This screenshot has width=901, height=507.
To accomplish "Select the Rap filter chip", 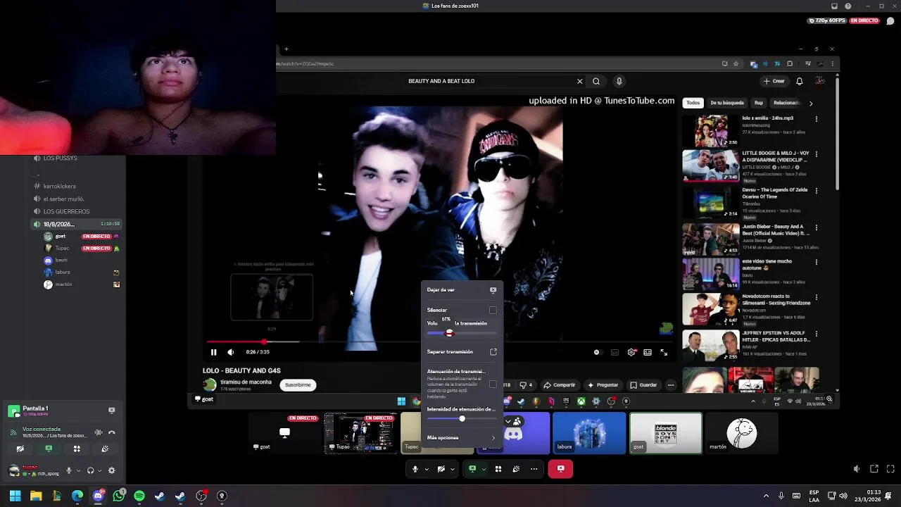I will (x=759, y=103).
